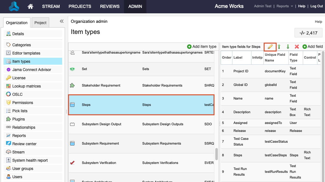Click the License key icon

coord(8,78)
